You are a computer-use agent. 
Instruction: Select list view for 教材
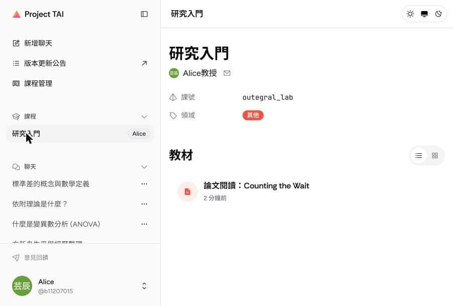tap(419, 156)
